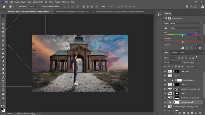Select the Zoom tool
The image size is (205, 115).
(x=3, y=98)
